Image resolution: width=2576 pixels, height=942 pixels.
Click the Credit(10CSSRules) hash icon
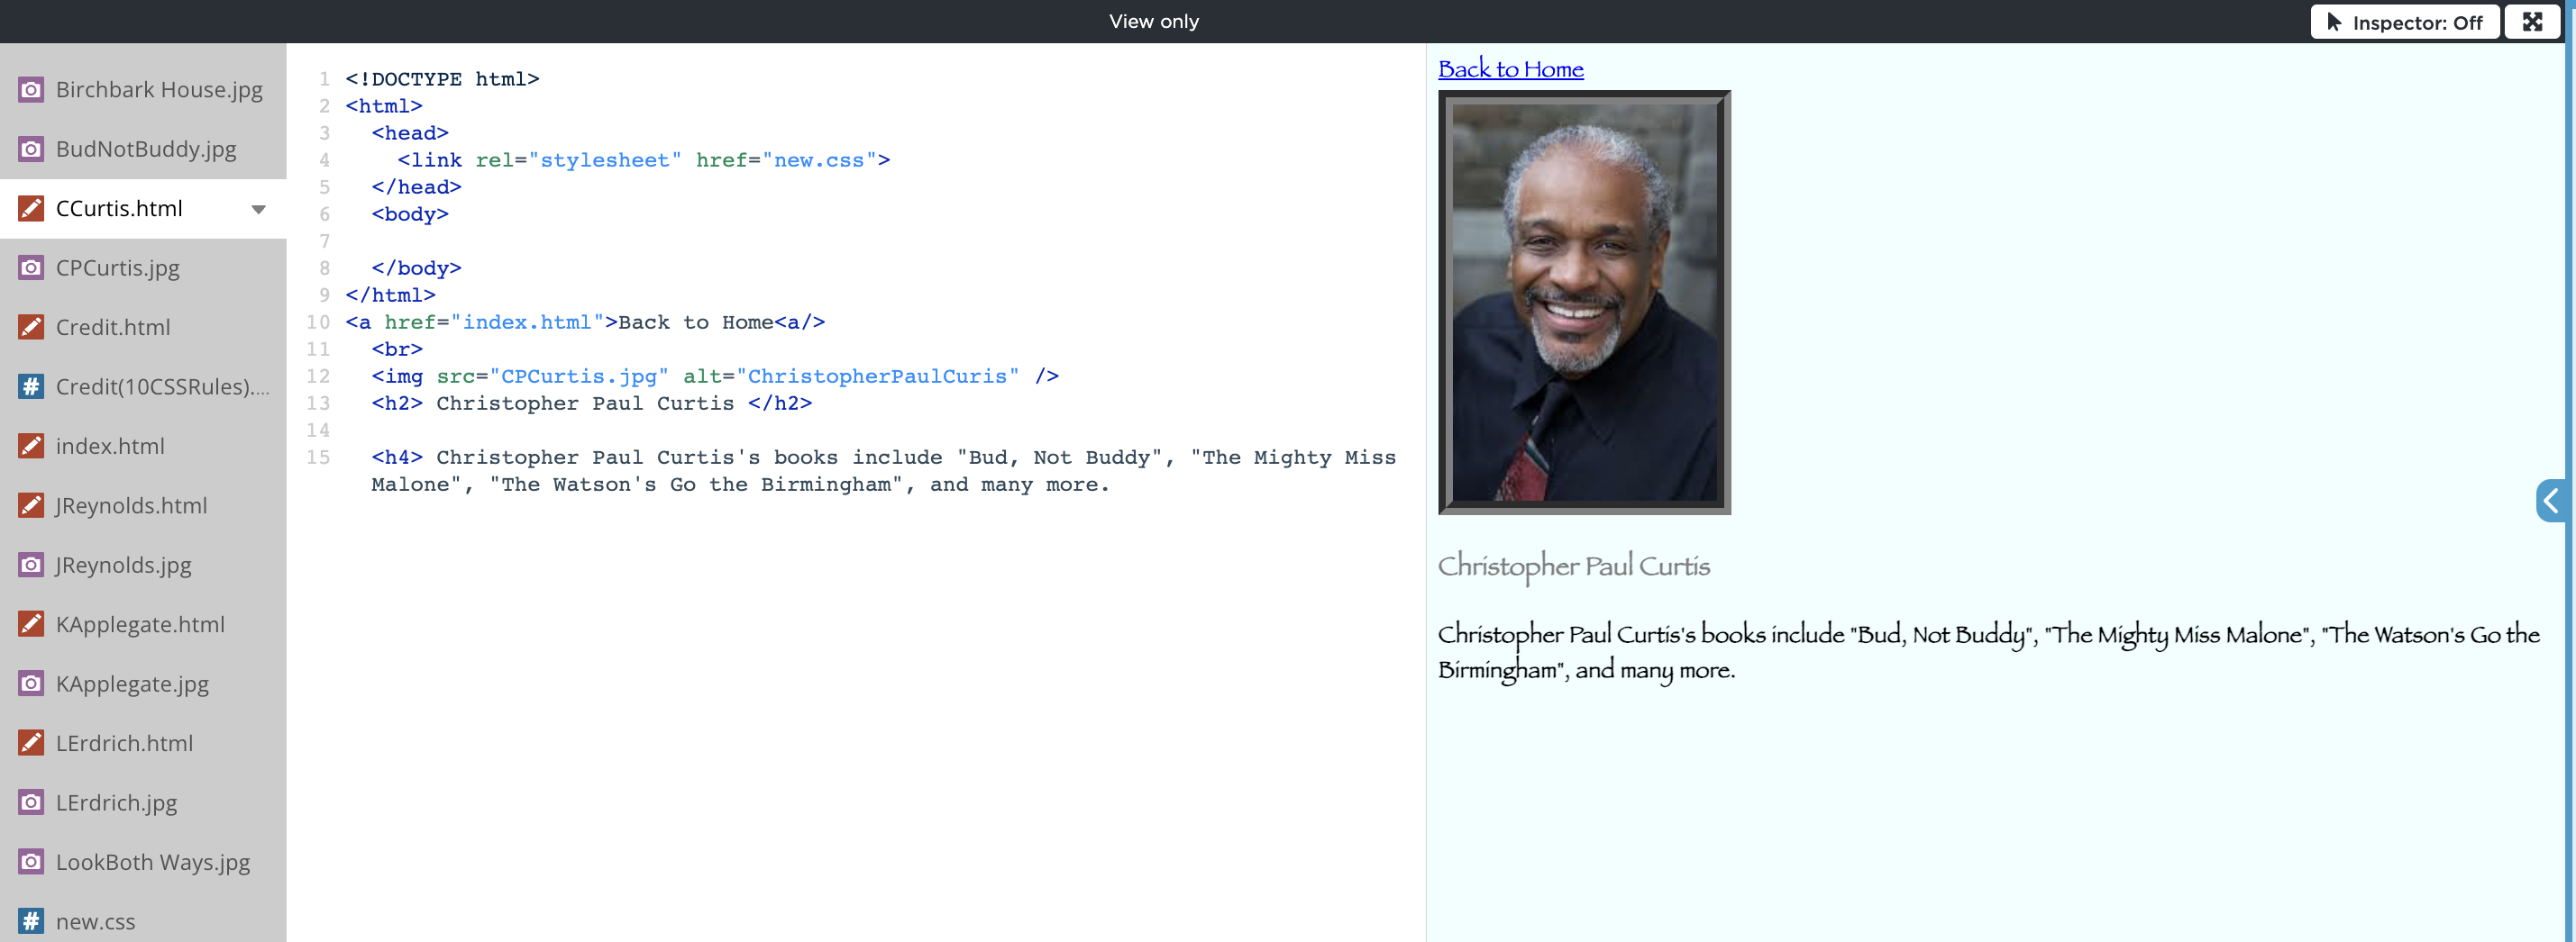tap(31, 386)
